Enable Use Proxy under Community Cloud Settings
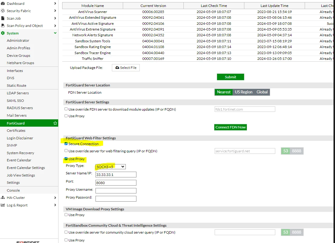Screen dimensions: 335x243 click(x=66, y=240)
